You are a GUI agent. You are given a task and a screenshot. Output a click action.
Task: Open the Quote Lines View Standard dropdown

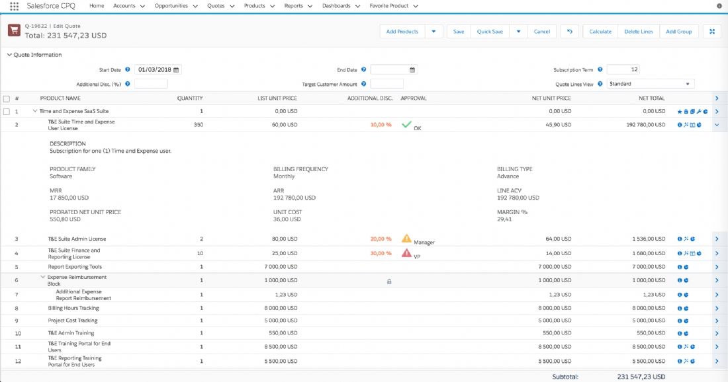point(651,84)
